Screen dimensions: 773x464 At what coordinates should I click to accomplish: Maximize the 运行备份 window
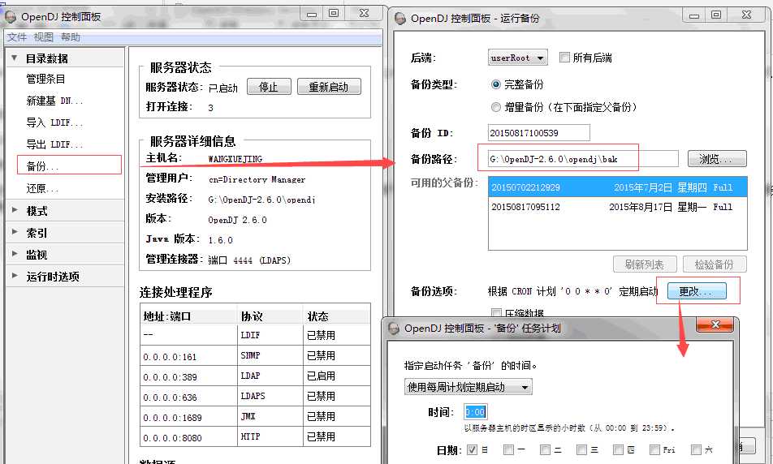pos(716,15)
